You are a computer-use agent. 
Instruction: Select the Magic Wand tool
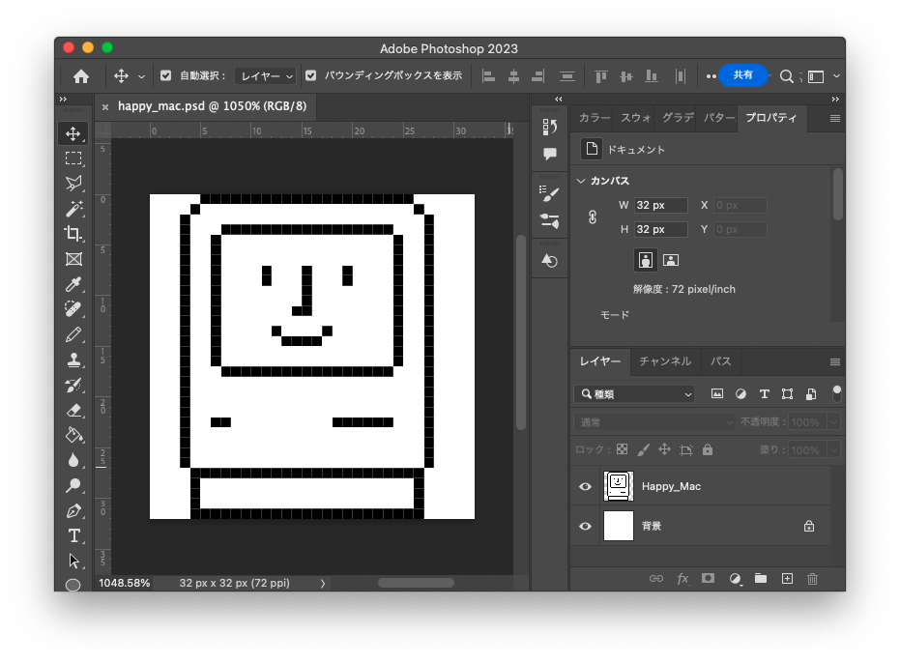pos(73,209)
